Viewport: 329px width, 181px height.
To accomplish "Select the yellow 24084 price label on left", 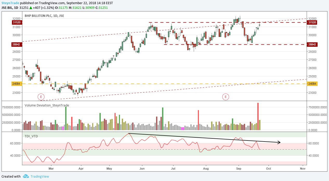I will [x=17, y=84].
